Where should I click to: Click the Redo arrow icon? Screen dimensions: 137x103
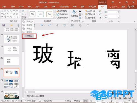pyautogui.click(x=50, y=25)
